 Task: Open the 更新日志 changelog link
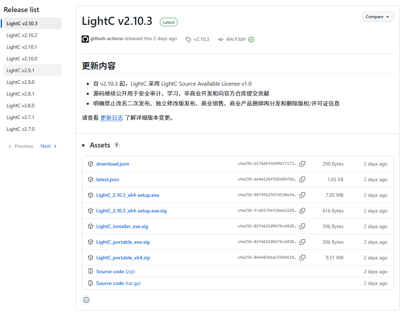[x=112, y=118]
